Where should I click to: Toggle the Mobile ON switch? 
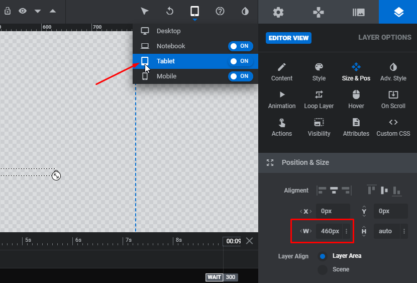pos(241,76)
